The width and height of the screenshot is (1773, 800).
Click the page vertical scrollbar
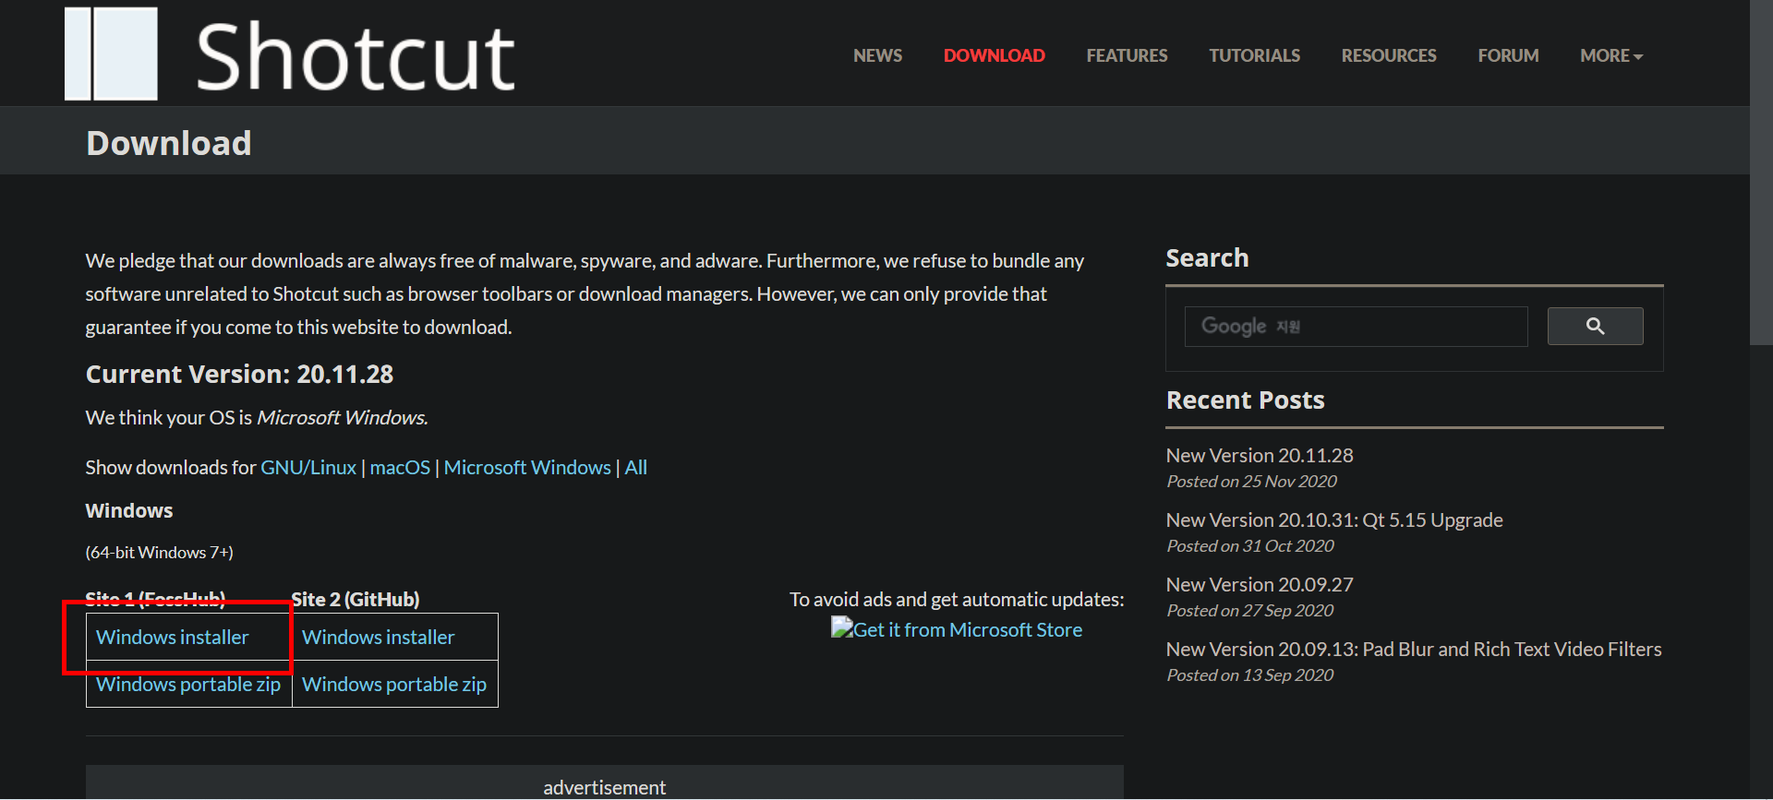[1761, 173]
